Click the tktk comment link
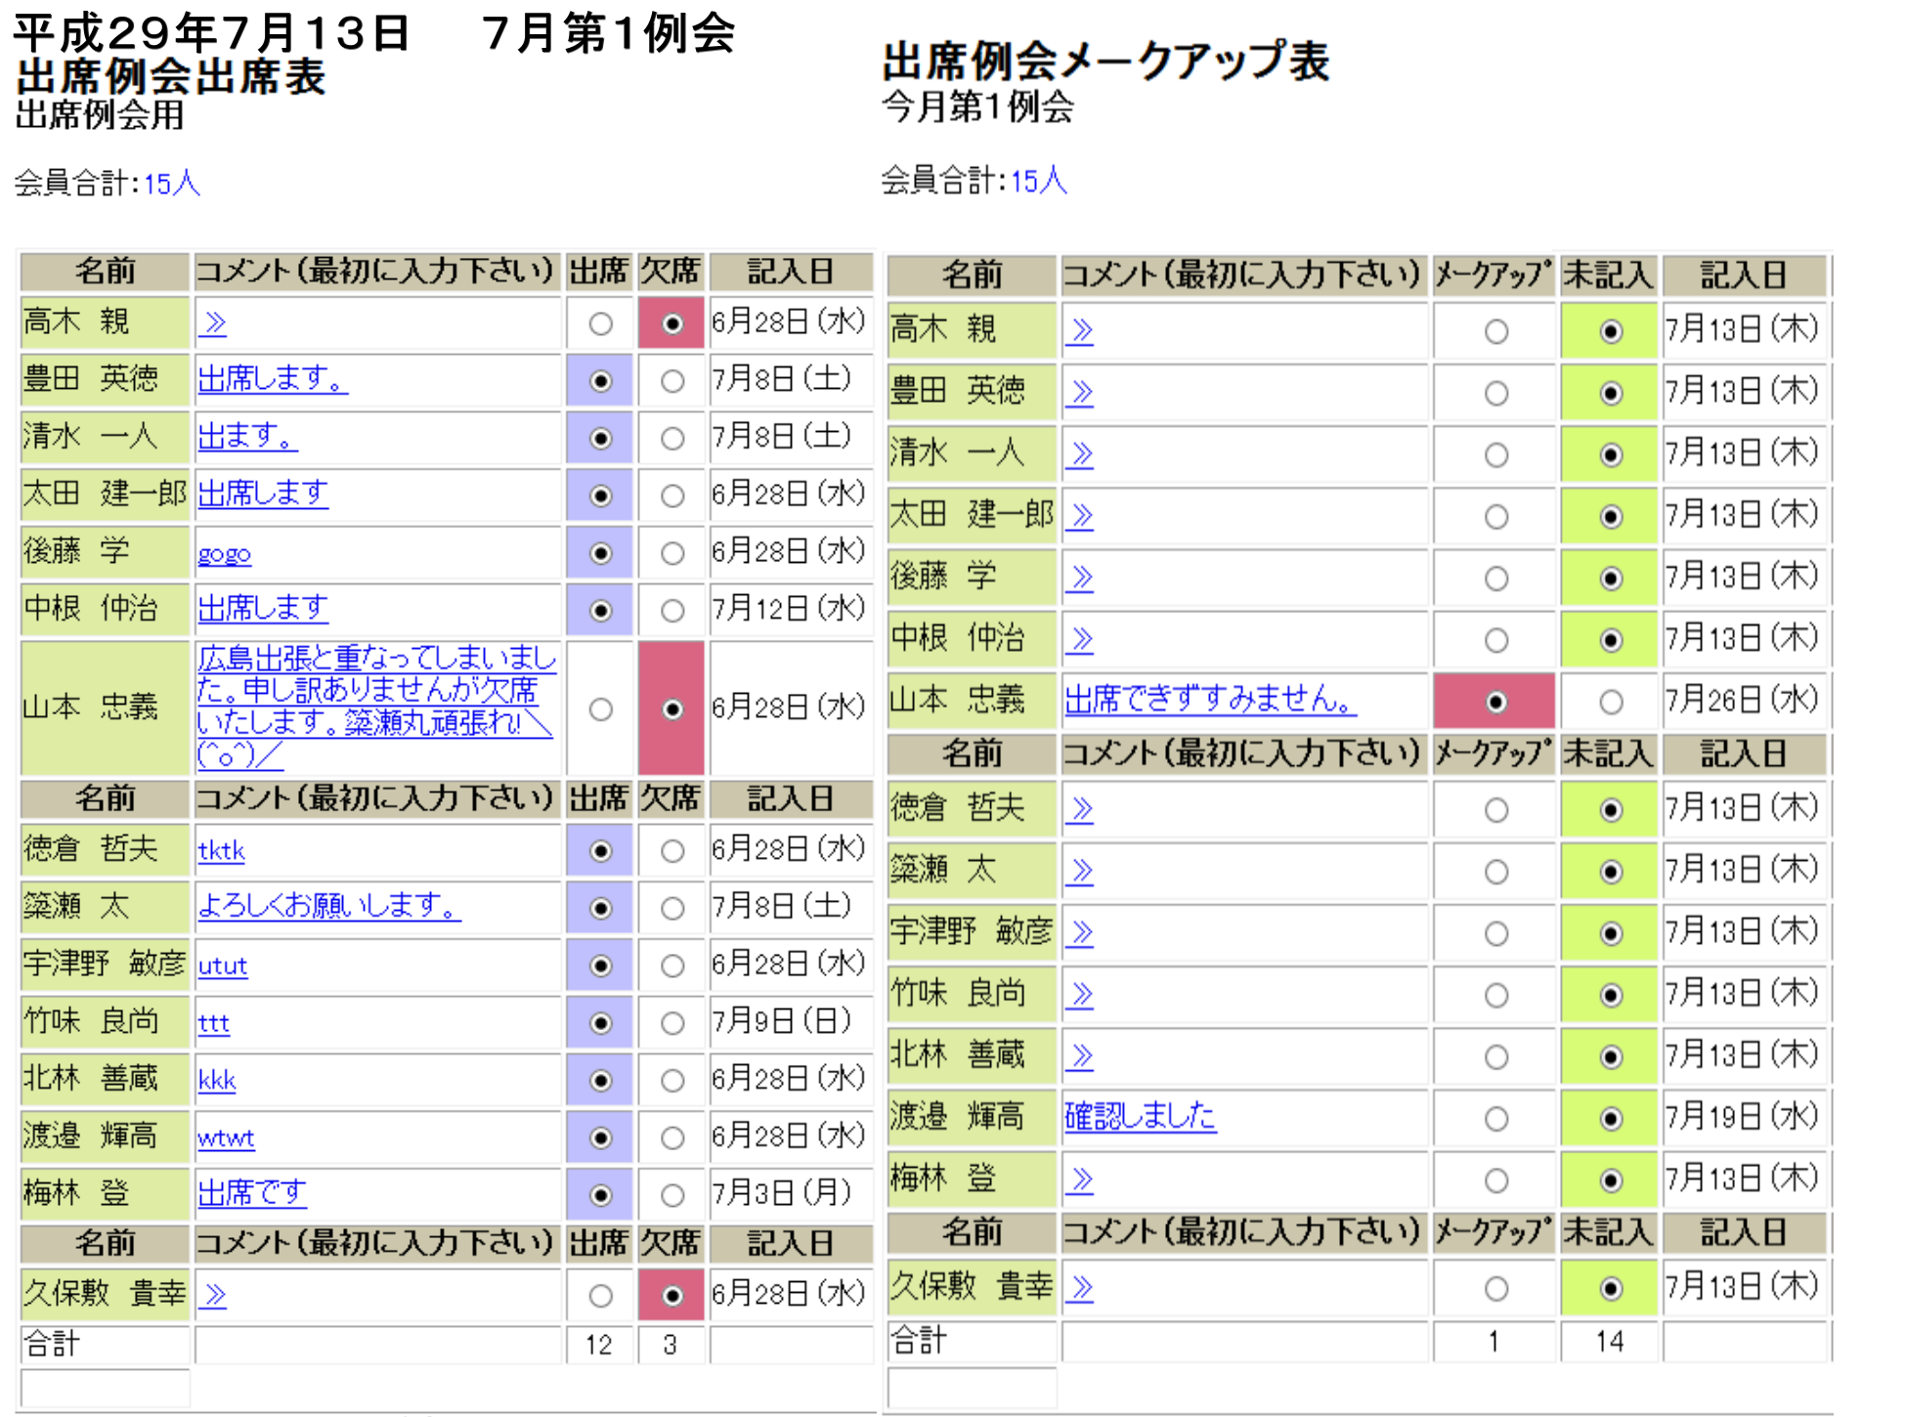1906x1417 pixels. click(221, 851)
